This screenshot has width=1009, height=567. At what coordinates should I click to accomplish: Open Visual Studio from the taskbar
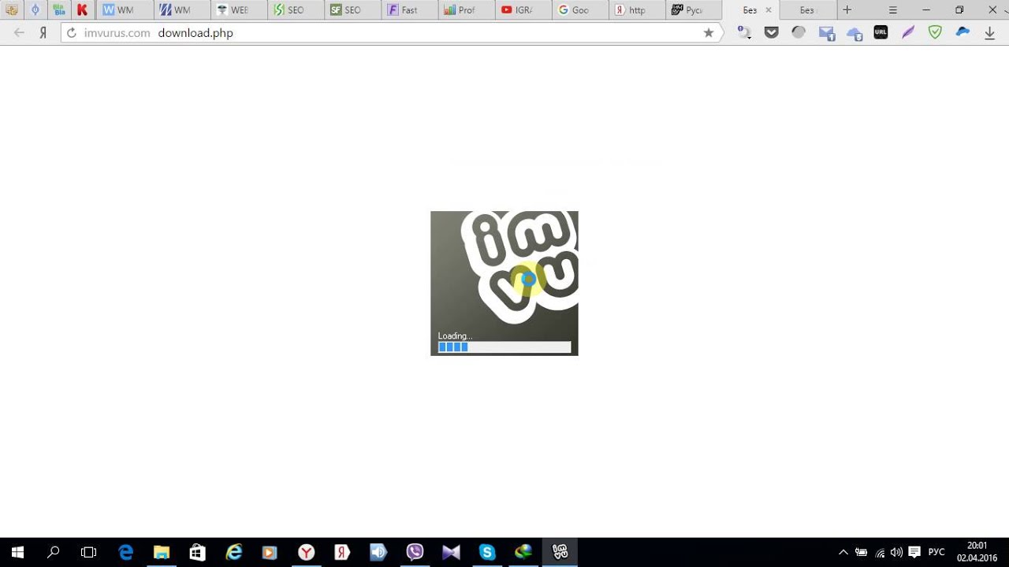point(451,552)
